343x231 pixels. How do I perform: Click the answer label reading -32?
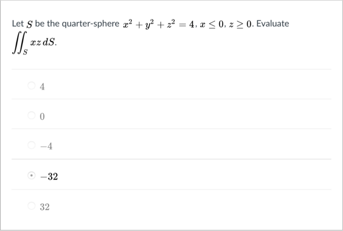point(49,175)
